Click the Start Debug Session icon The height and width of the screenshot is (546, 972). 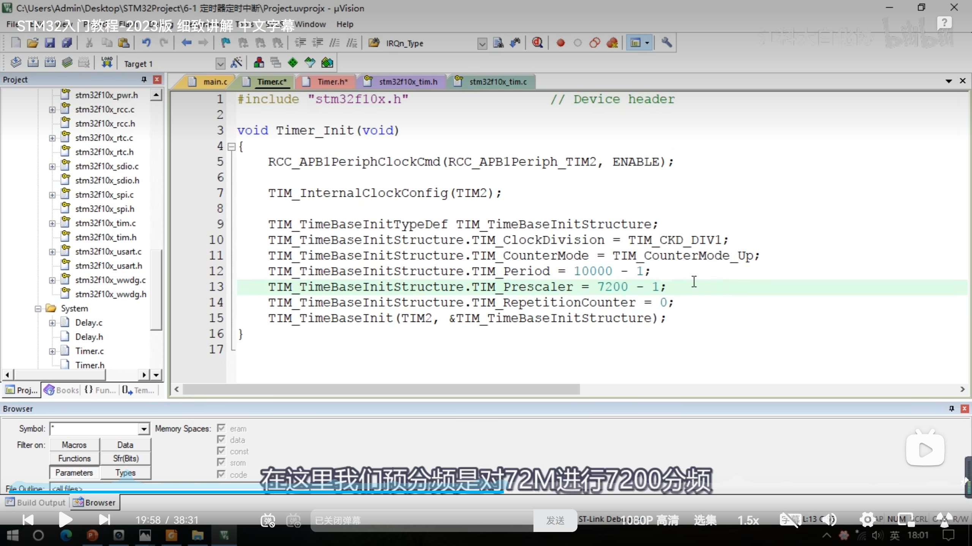click(x=537, y=43)
